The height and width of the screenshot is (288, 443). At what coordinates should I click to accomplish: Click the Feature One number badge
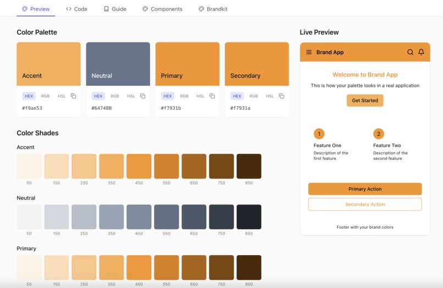pos(319,134)
